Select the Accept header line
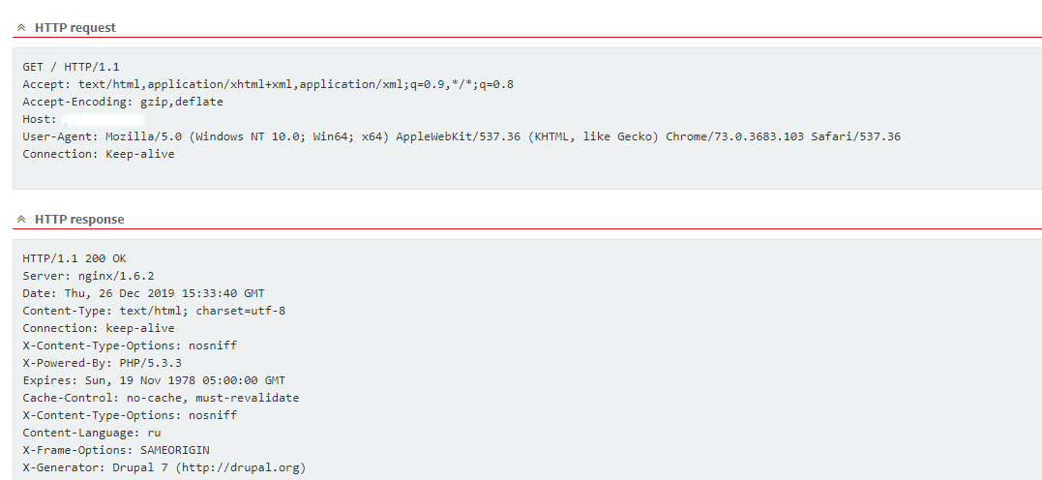The image size is (1042, 480). click(x=268, y=84)
